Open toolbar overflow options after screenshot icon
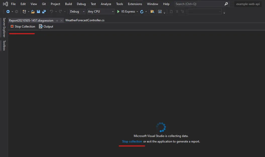The width and height of the screenshot is (265, 157). [164, 13]
